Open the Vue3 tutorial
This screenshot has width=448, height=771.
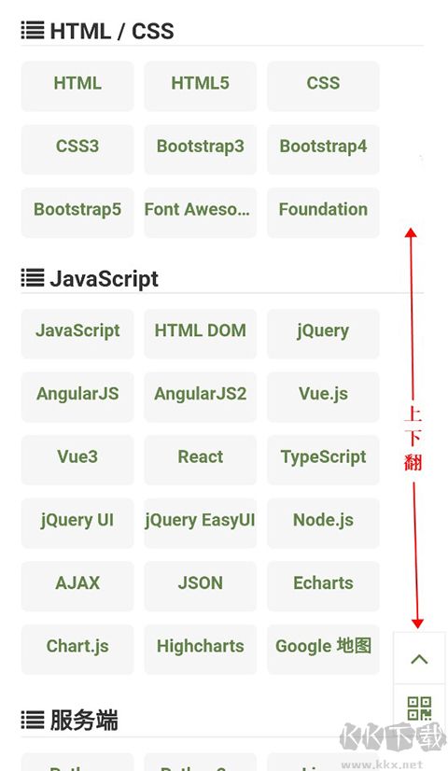point(77,460)
